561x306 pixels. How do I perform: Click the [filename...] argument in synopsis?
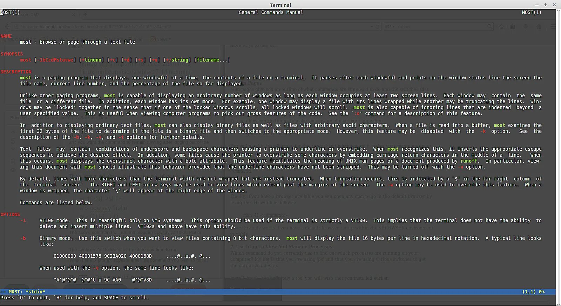(x=212, y=60)
